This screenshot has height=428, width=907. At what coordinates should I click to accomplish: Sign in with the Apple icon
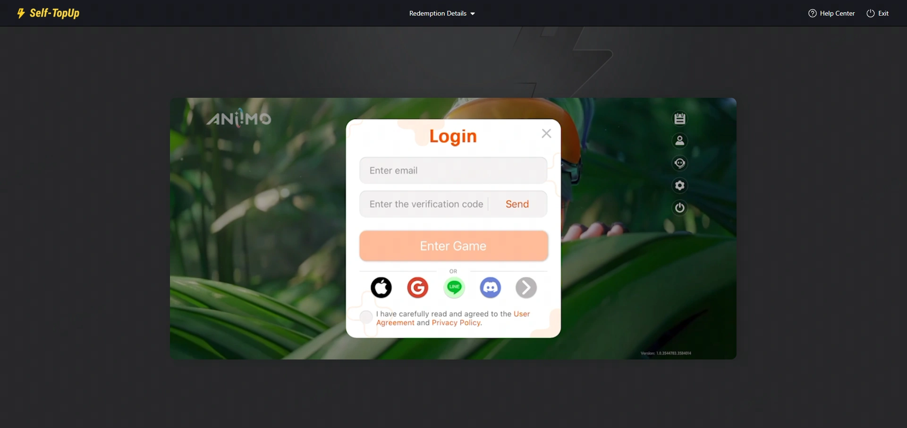(x=381, y=287)
